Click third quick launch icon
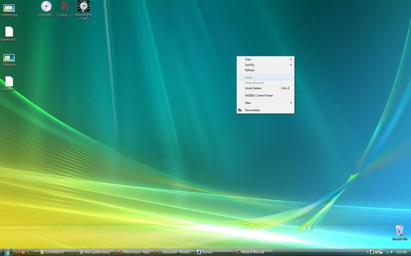Viewport: 411px width, 256px height. pyautogui.click(x=29, y=252)
